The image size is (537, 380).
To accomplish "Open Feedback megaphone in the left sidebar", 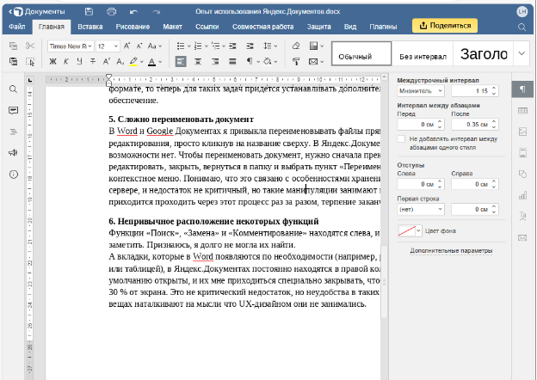I will tap(14, 153).
